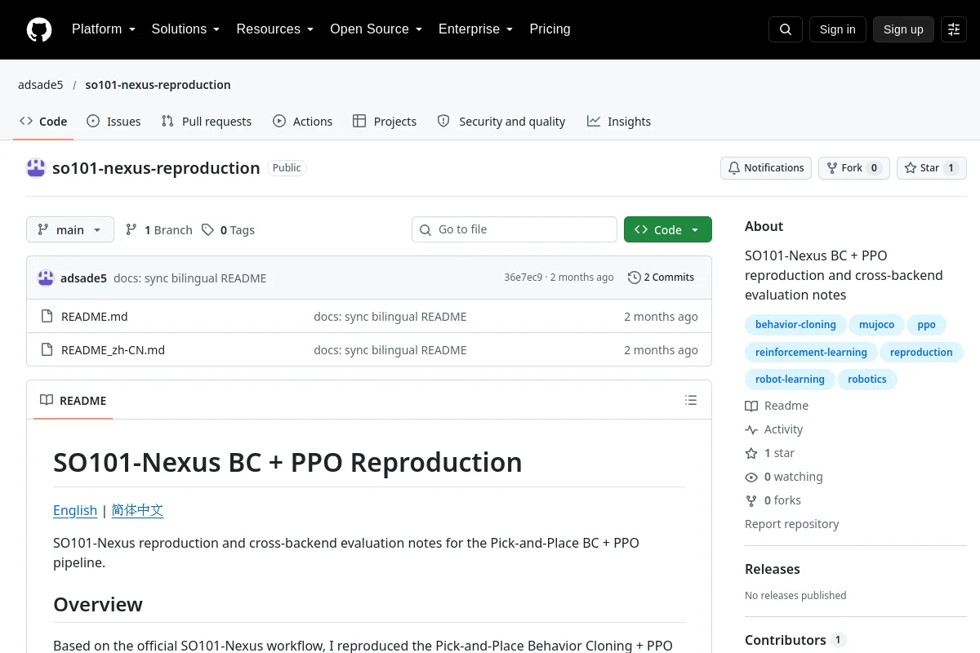Click the fork icon beside 0 forks
980x653 pixels.
(x=751, y=500)
